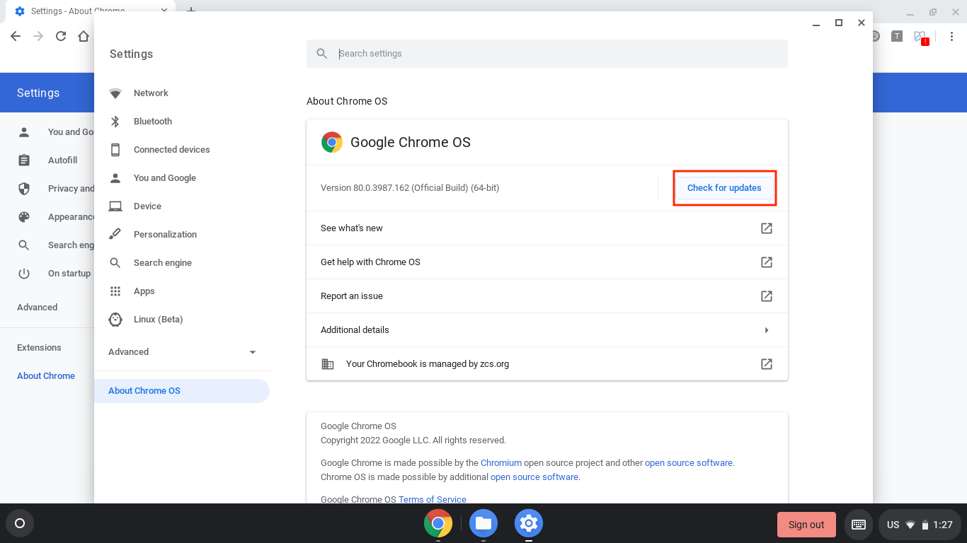The width and height of the screenshot is (967, 543).
Task: Select Search engine in OS Settings sidebar
Action: click(x=163, y=263)
